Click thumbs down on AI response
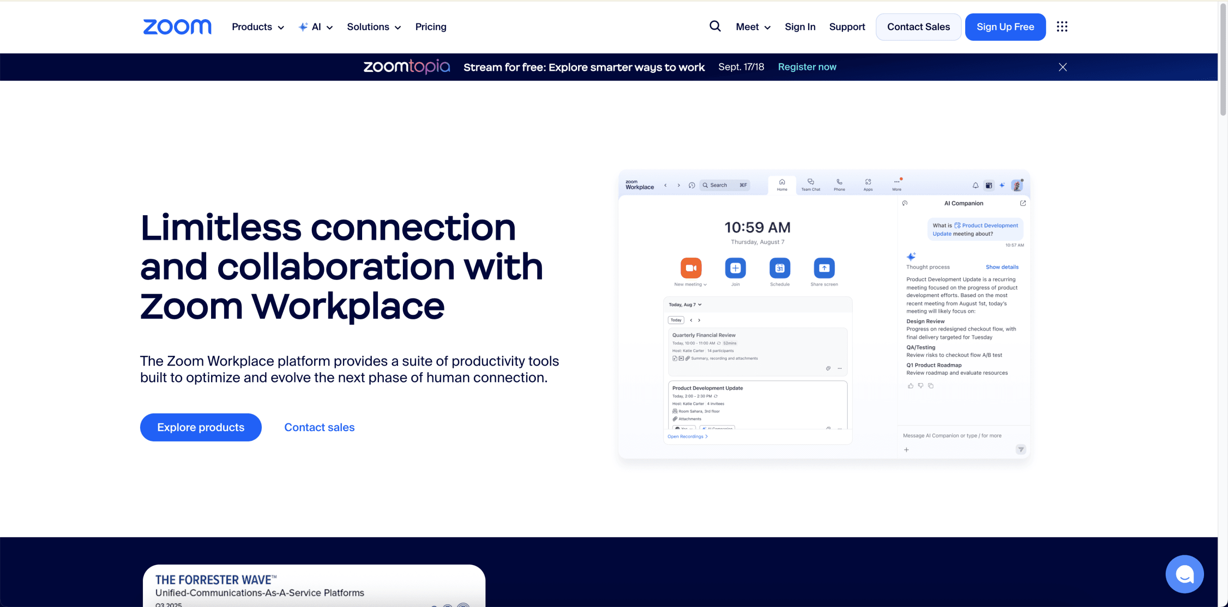Screen dimensions: 1228x607 point(921,386)
